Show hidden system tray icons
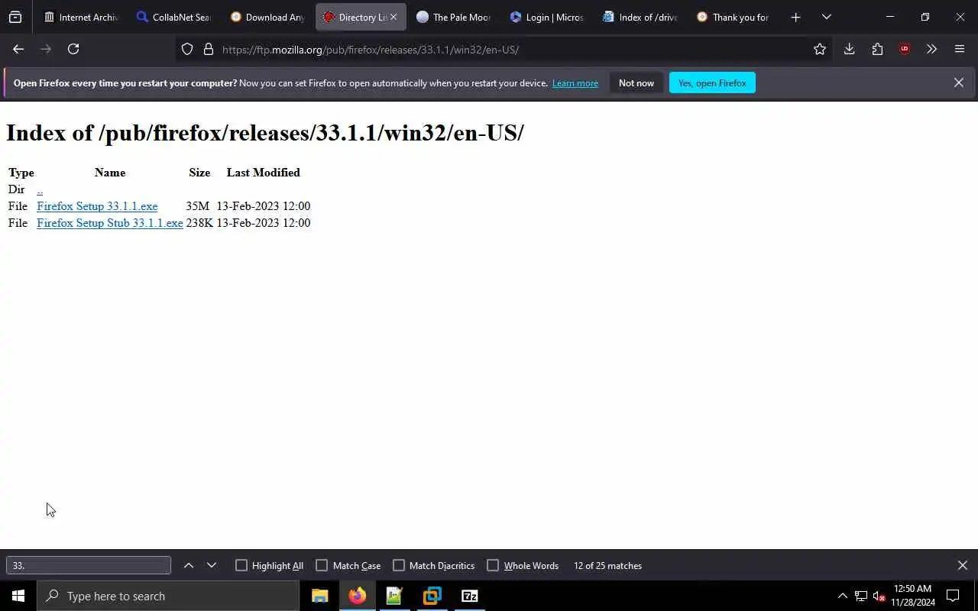 (x=842, y=596)
